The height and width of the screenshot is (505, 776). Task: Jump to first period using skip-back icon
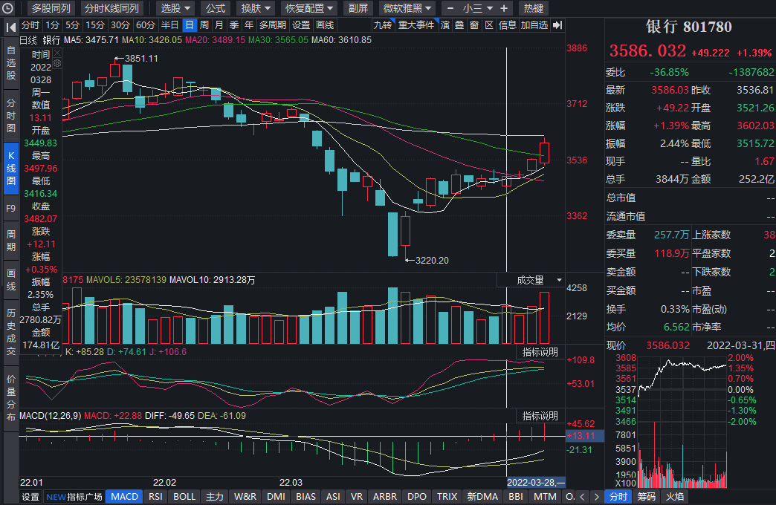tap(10, 25)
